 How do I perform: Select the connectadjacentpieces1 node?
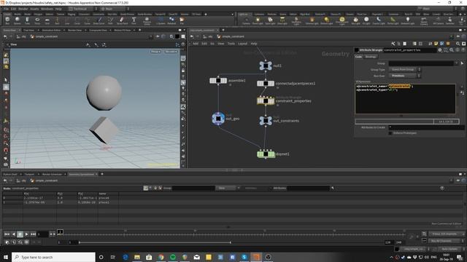click(266, 84)
